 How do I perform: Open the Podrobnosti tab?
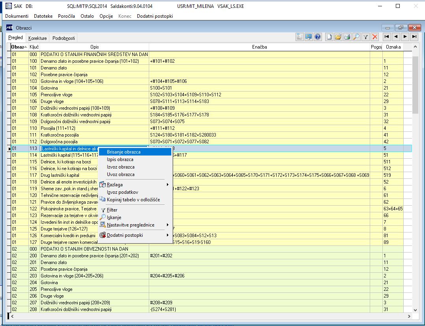tap(64, 38)
